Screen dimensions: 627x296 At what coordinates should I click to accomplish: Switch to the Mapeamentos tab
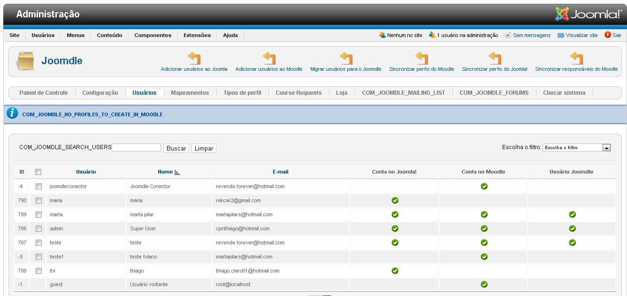190,93
